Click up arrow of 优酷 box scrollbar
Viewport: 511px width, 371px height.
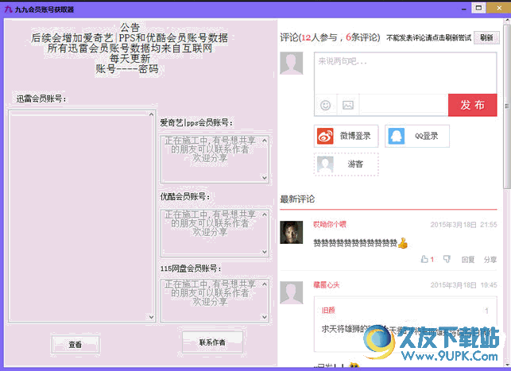(265, 214)
